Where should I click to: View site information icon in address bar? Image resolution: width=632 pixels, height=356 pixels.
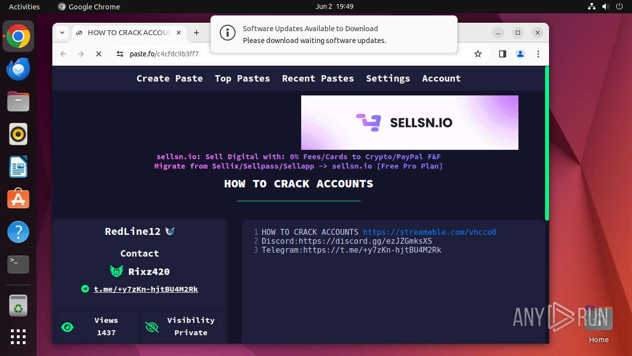(120, 54)
